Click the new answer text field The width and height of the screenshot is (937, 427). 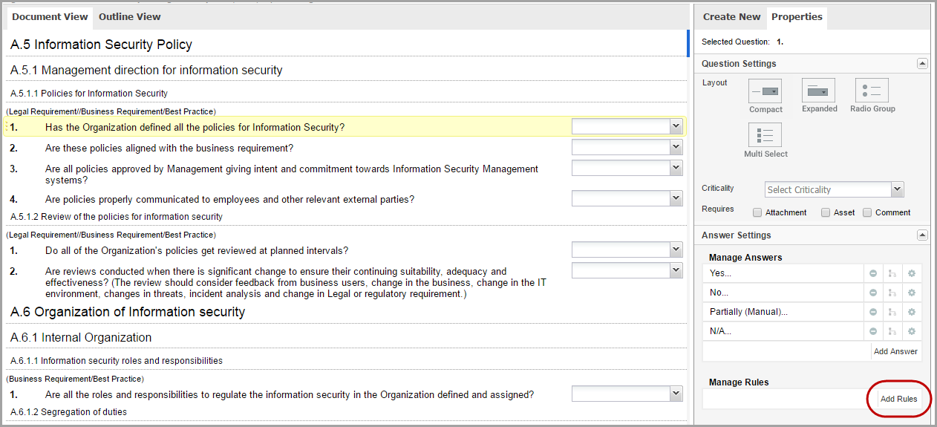(x=786, y=351)
